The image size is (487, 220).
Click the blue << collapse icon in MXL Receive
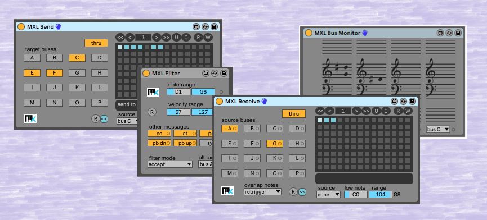[302, 192]
